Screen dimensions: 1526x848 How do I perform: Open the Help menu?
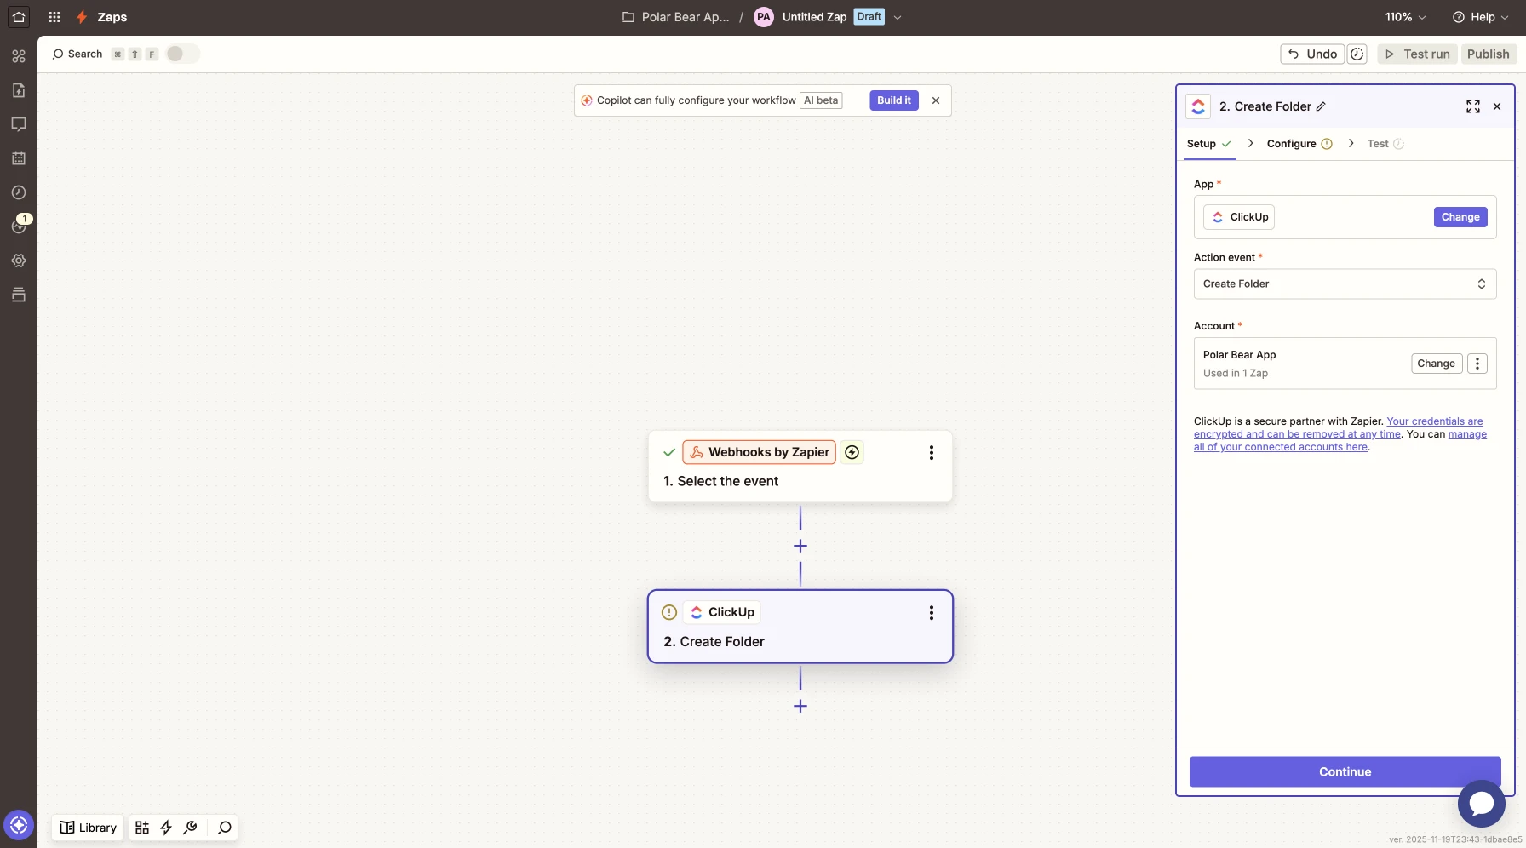coord(1480,17)
